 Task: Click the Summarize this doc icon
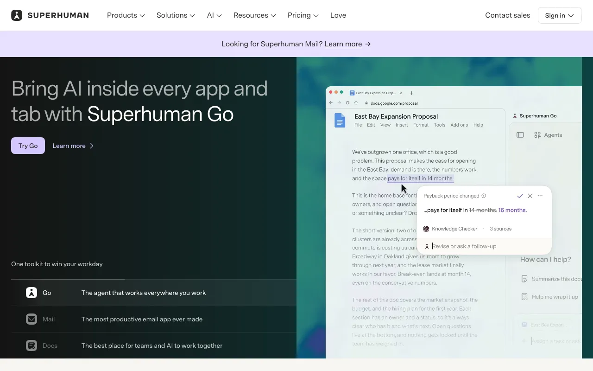tap(524, 279)
